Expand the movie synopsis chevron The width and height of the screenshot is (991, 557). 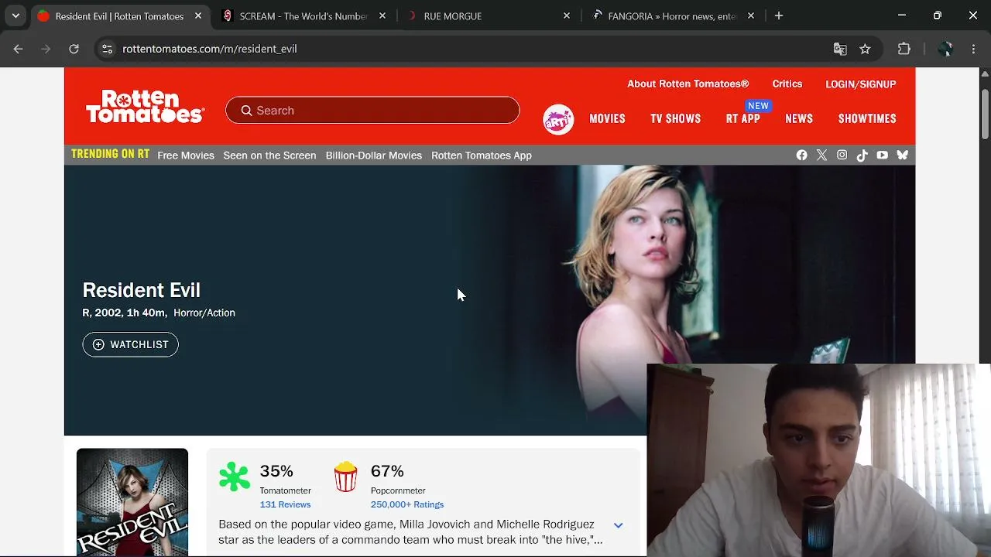click(x=618, y=525)
